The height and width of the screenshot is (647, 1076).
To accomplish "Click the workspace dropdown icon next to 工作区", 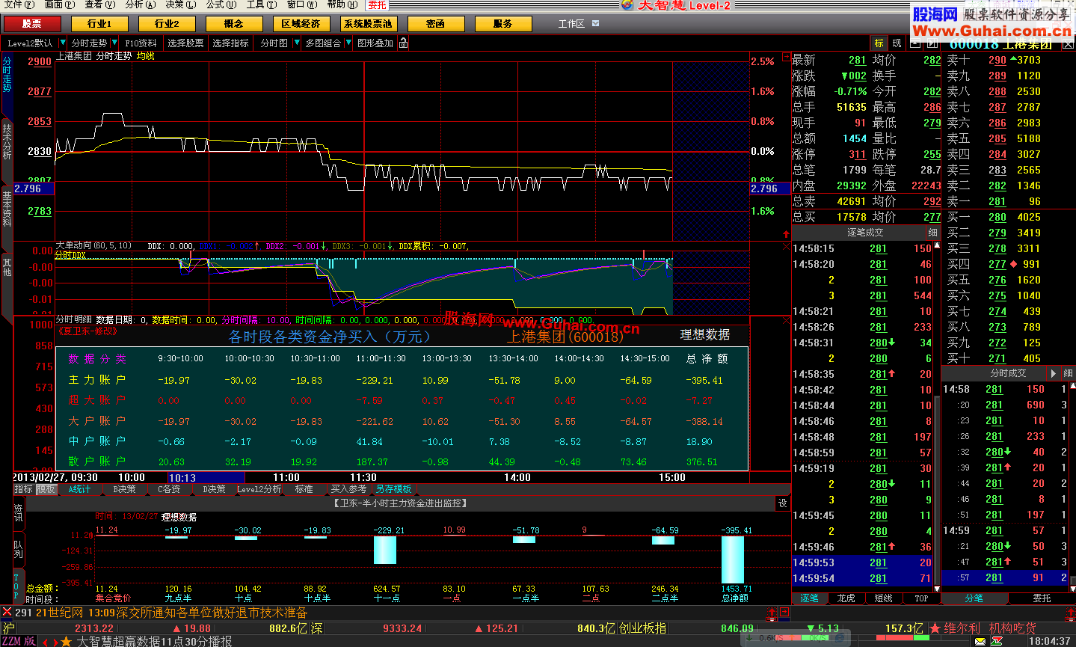I will (x=595, y=24).
